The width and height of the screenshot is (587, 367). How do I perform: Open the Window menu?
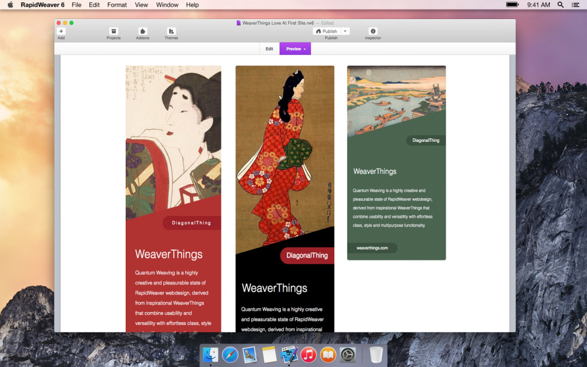(x=167, y=5)
